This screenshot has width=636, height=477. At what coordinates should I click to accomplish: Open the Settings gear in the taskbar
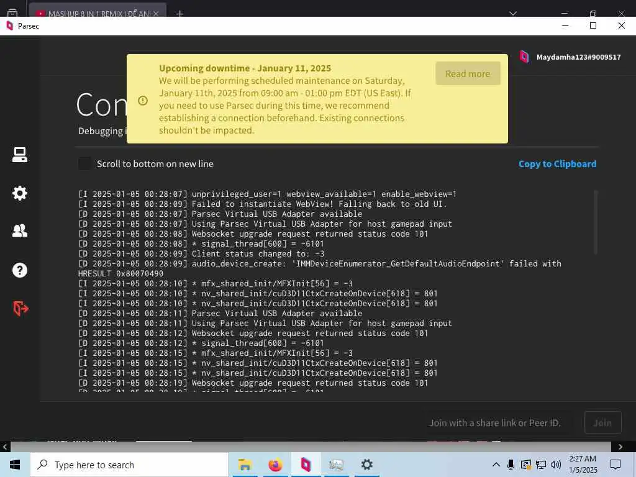pyautogui.click(x=366, y=465)
